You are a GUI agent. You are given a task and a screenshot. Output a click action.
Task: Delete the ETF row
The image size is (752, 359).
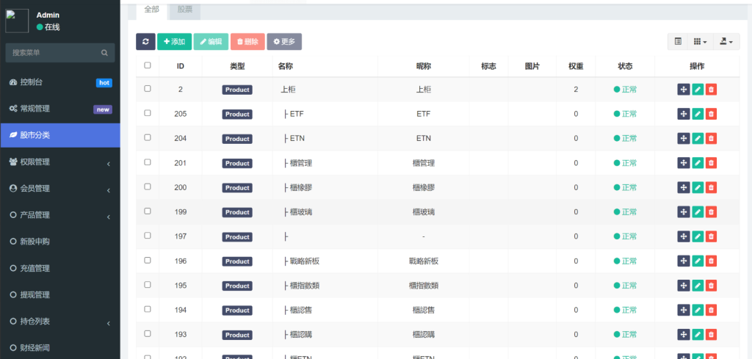(711, 114)
